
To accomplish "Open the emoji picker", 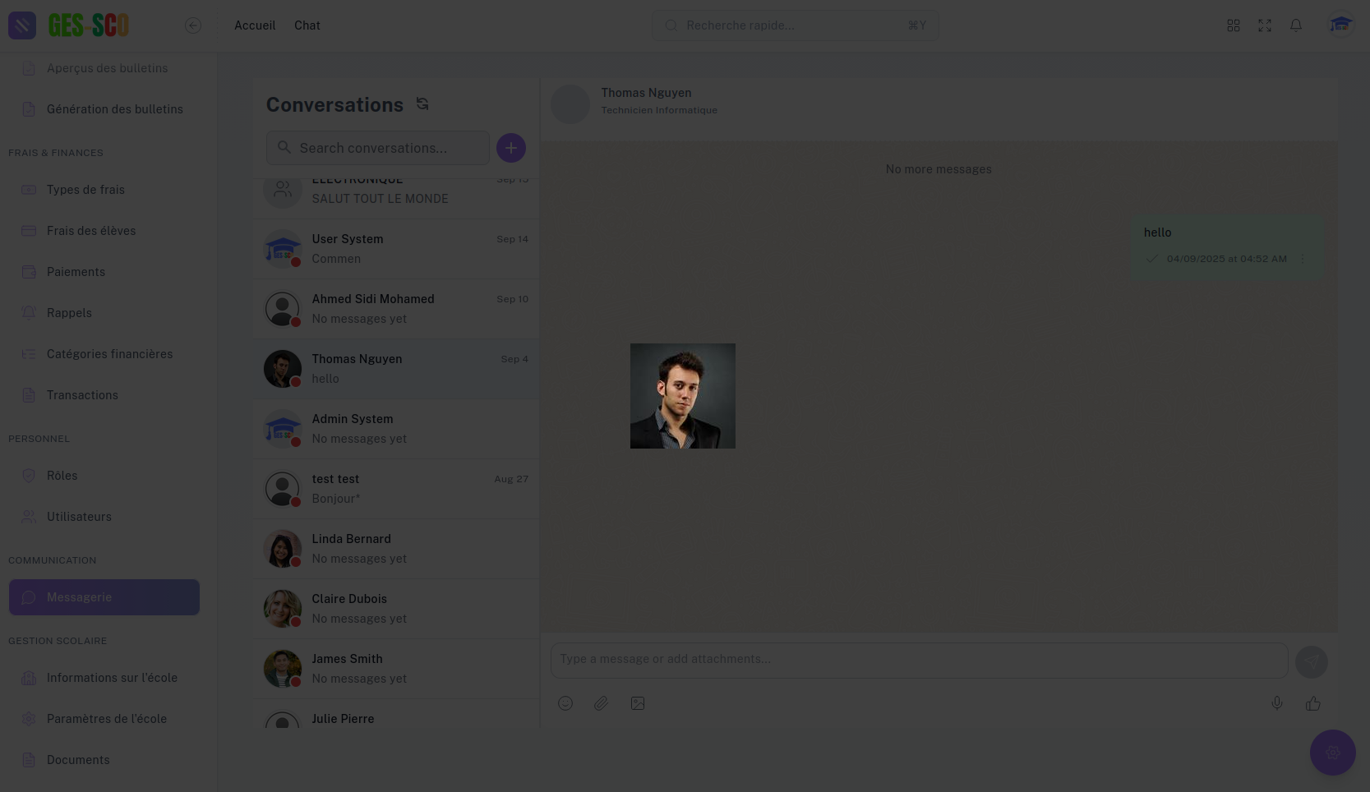I will 565,703.
